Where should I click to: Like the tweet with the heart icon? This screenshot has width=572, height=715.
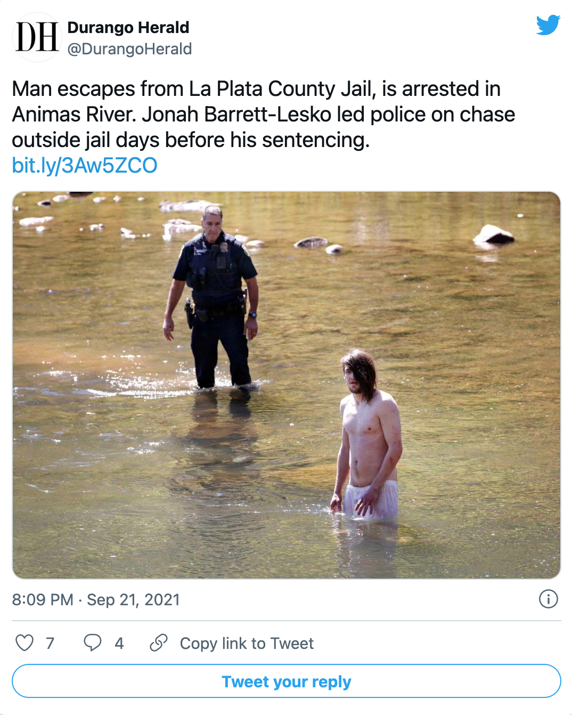pyautogui.click(x=24, y=643)
